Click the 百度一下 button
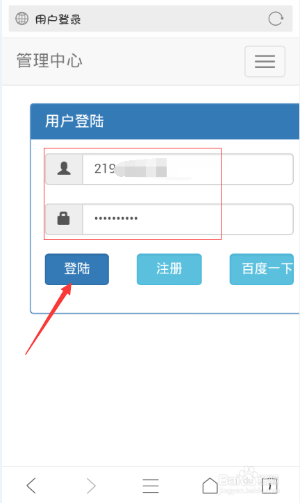This screenshot has width=300, height=503. coord(261,269)
